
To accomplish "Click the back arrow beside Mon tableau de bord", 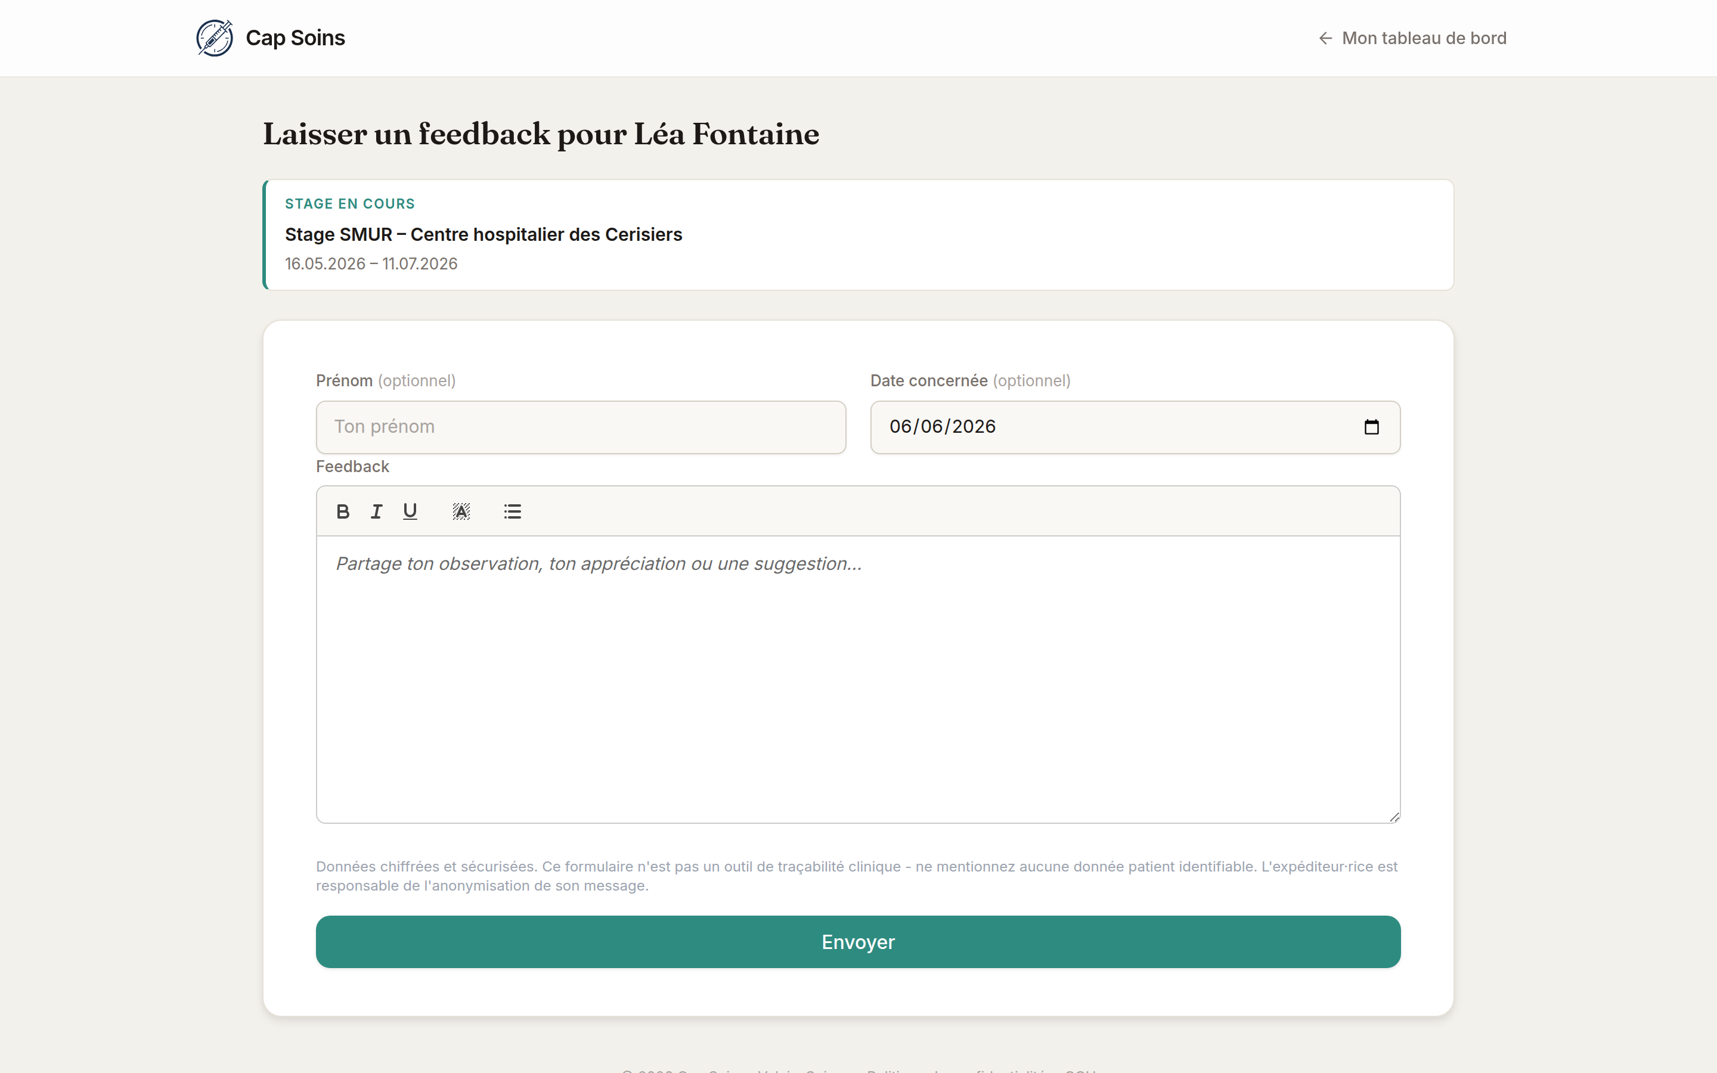I will (x=1325, y=38).
